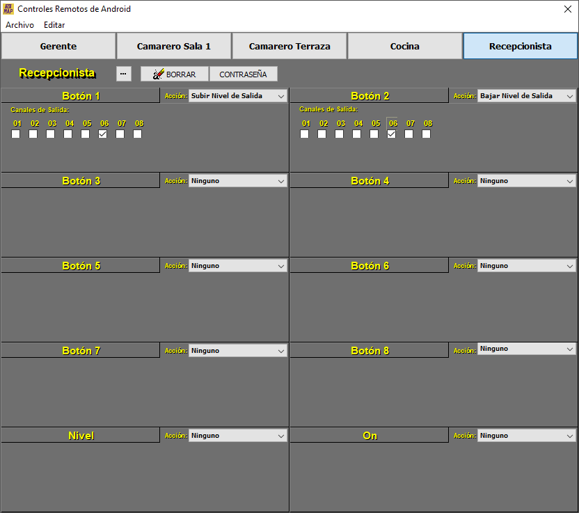Screen dimensions: 579x513
Task: Check output channel 01 under Botón 1
Action: (x=16, y=134)
